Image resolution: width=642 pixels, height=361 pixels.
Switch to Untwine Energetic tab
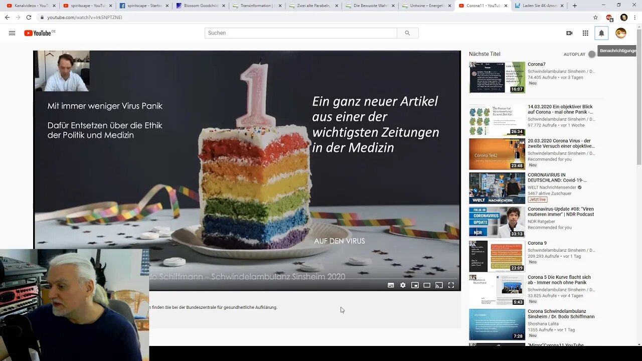427,6
